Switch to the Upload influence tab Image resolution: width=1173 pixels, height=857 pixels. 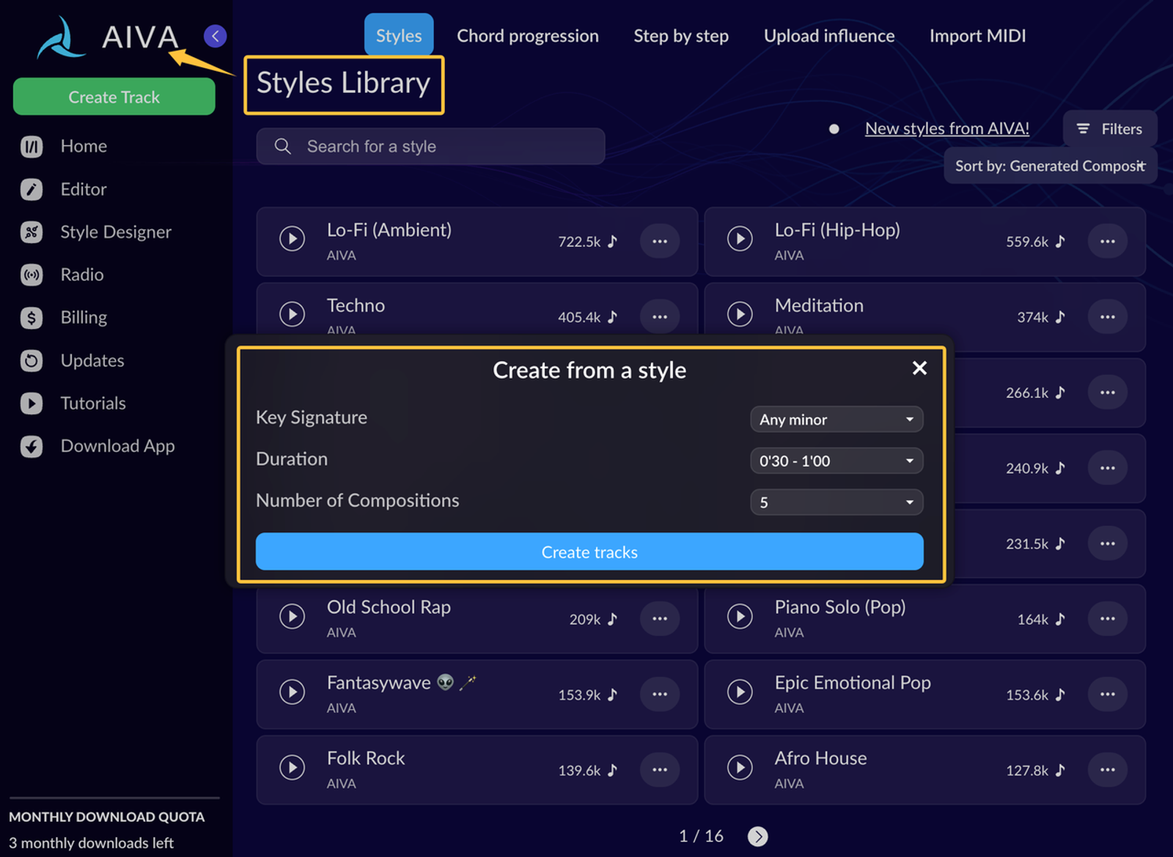[829, 35]
